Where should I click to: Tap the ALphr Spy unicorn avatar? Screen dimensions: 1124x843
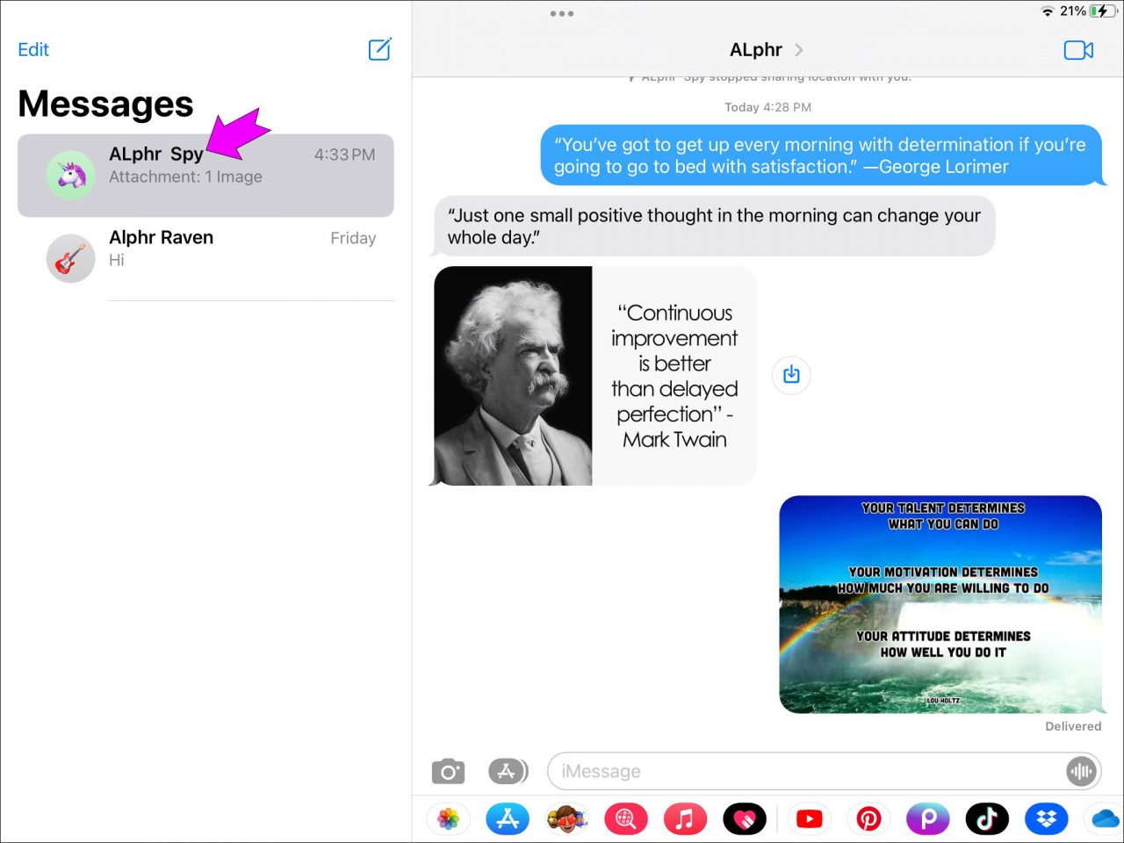[70, 175]
